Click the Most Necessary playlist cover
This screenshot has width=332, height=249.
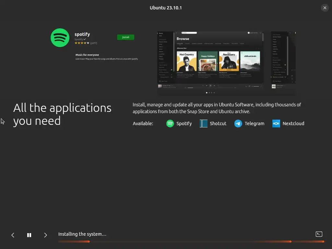click(x=229, y=61)
